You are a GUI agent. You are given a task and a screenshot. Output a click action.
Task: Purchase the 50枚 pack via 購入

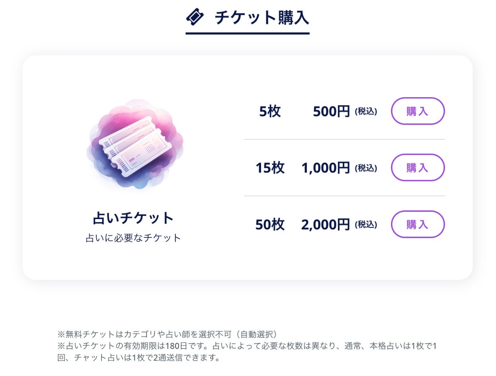pyautogui.click(x=418, y=224)
